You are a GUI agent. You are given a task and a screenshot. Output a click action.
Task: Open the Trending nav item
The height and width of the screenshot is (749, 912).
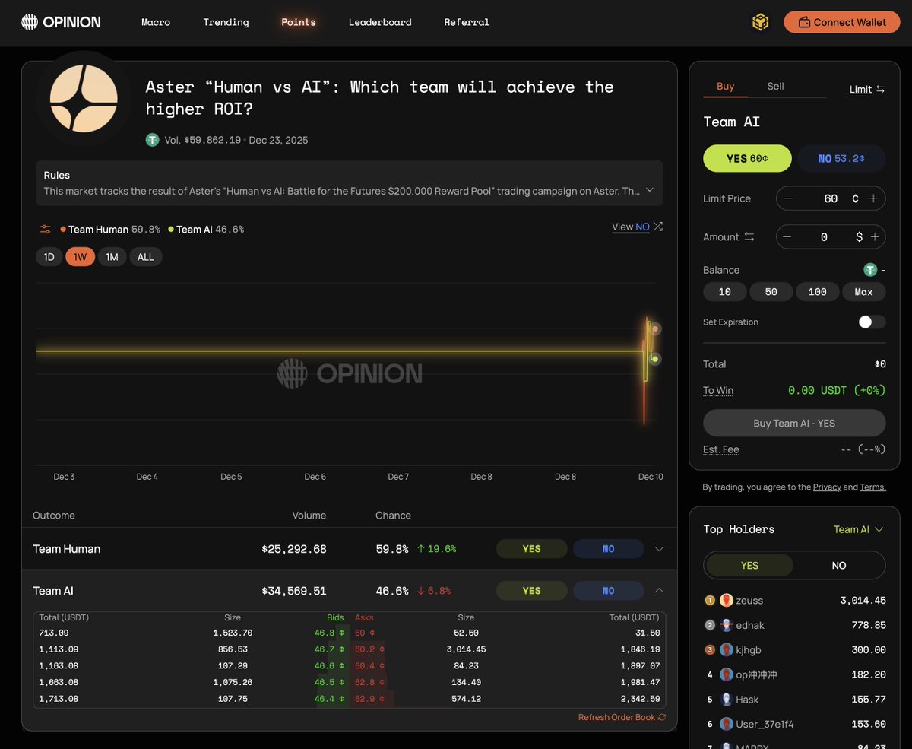[226, 22]
